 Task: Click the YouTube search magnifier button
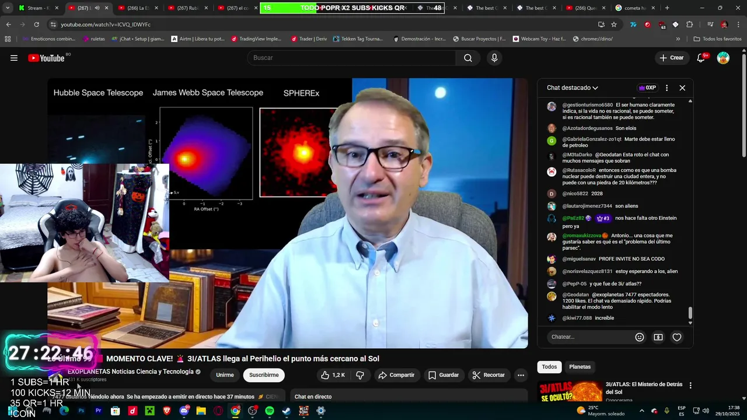click(468, 58)
